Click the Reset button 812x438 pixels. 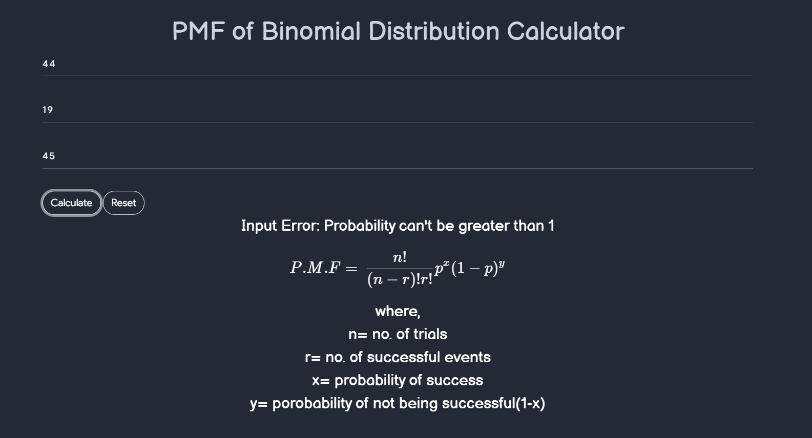[x=123, y=203]
